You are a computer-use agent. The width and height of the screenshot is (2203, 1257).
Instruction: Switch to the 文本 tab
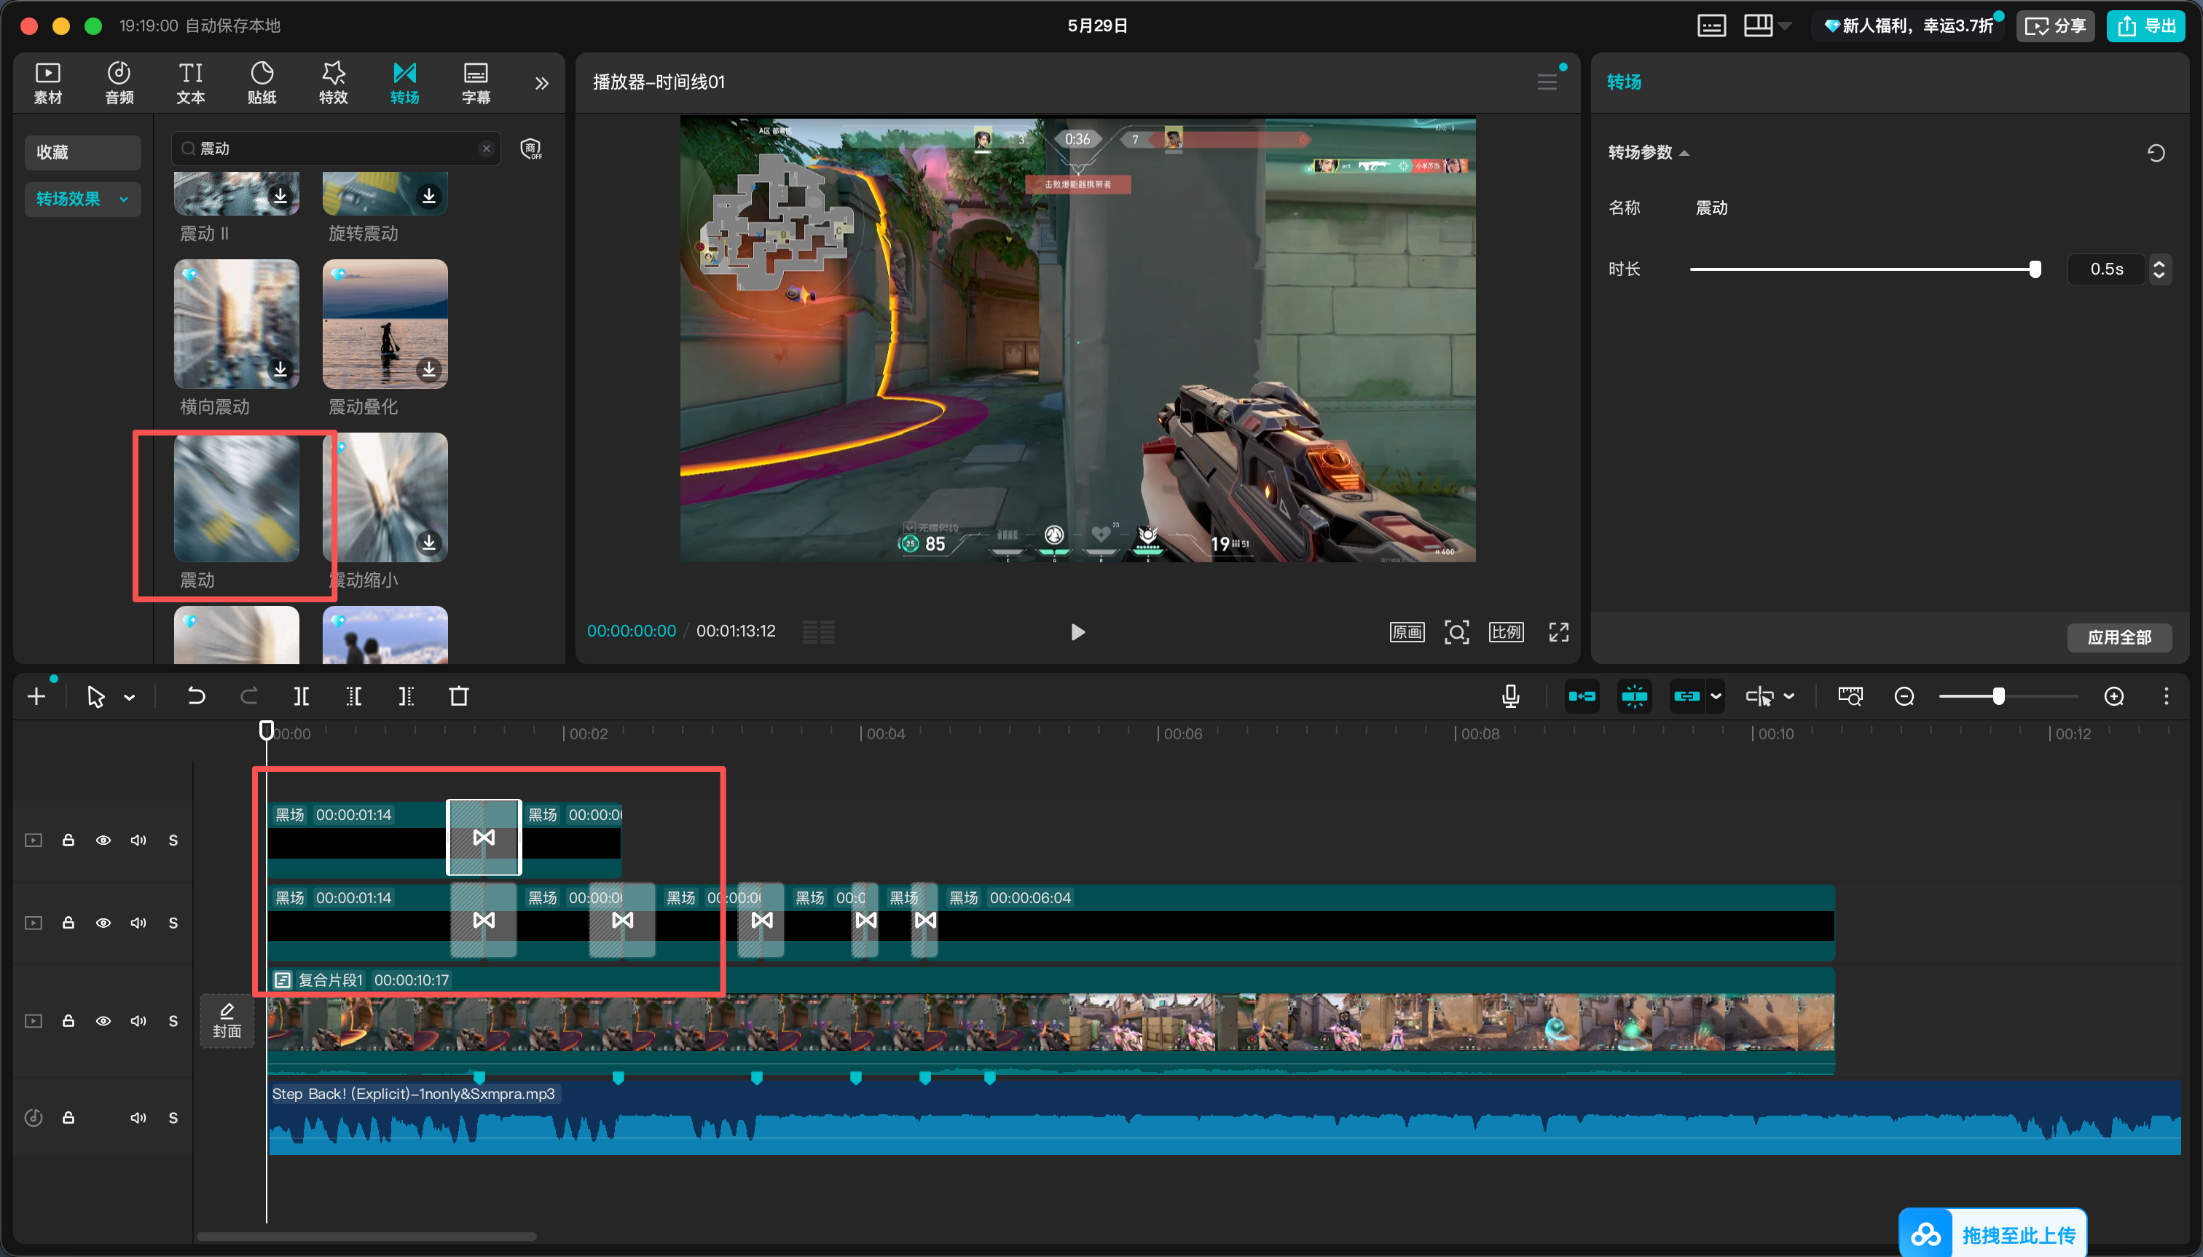(191, 83)
